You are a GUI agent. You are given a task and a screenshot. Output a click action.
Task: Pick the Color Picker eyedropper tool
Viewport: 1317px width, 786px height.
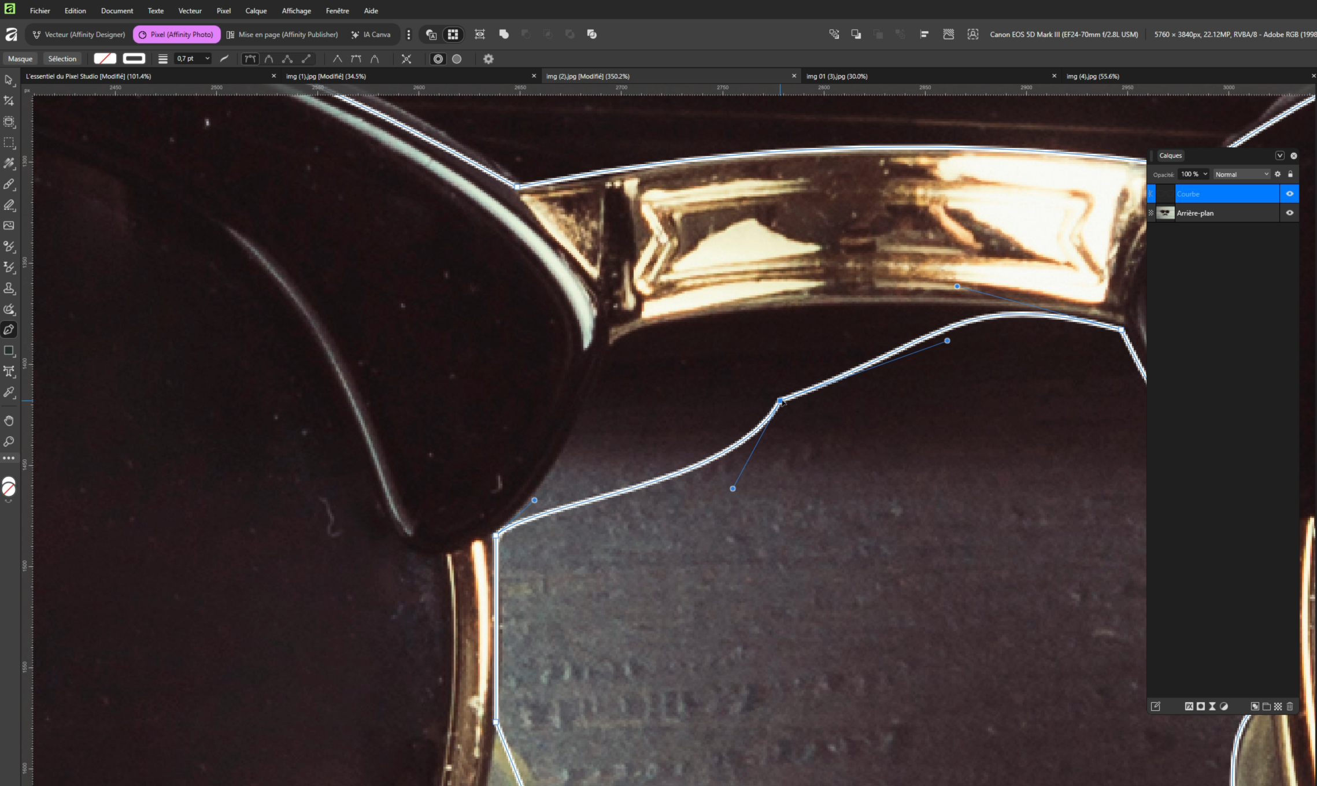[x=9, y=392]
